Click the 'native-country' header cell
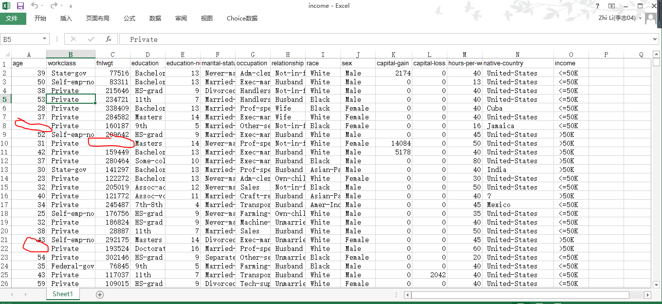This screenshot has width=662, height=304. [518, 63]
